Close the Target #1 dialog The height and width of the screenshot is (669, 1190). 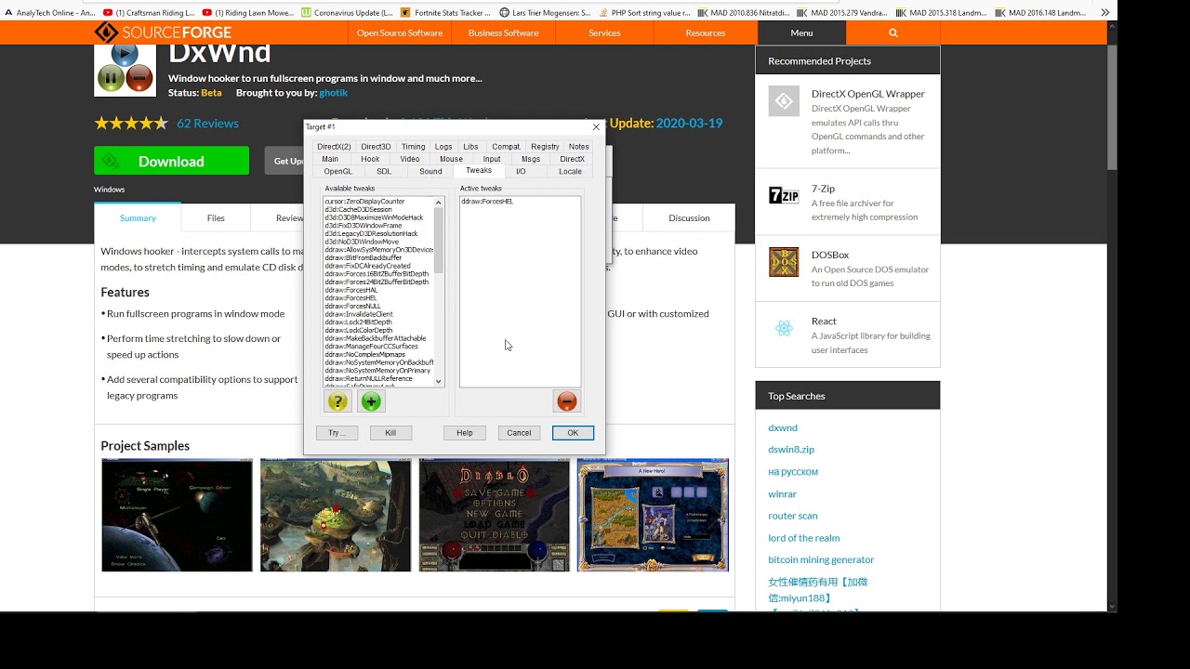(596, 127)
